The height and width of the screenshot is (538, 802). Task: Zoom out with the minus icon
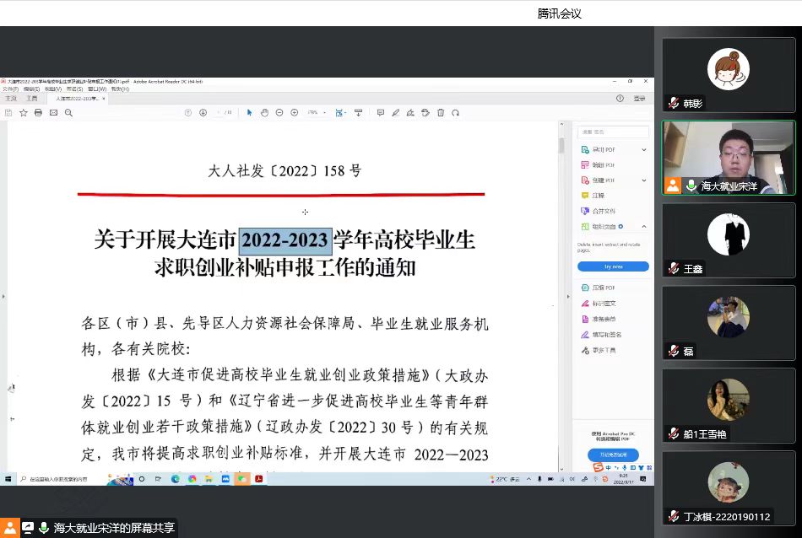tap(279, 113)
